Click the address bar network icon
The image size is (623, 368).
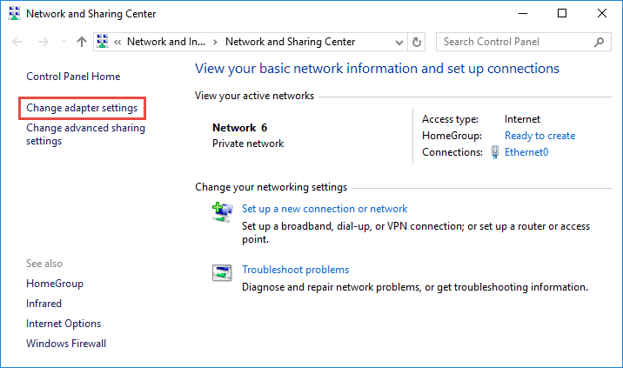(103, 42)
